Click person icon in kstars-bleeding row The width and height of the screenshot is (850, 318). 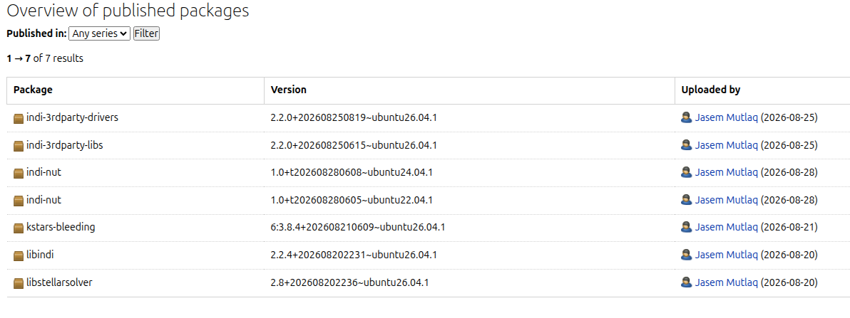(x=686, y=228)
